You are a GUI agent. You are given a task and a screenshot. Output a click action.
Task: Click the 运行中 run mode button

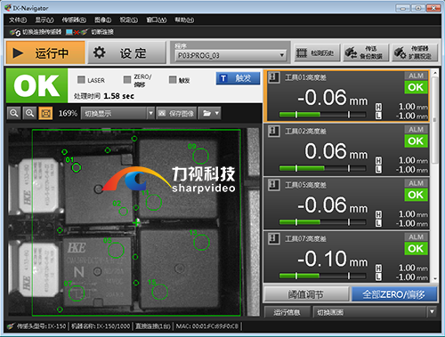pyautogui.click(x=45, y=52)
